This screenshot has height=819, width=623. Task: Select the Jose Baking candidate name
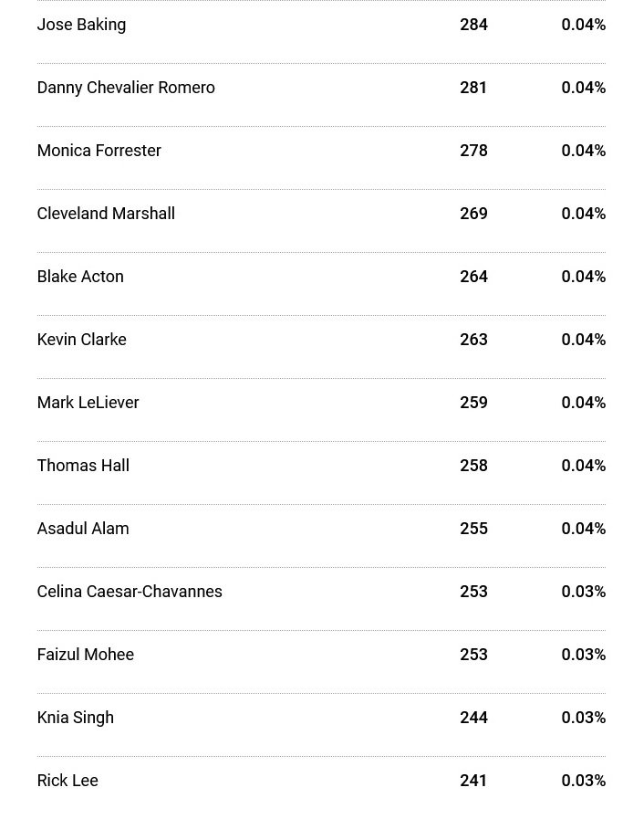pyautogui.click(x=81, y=25)
